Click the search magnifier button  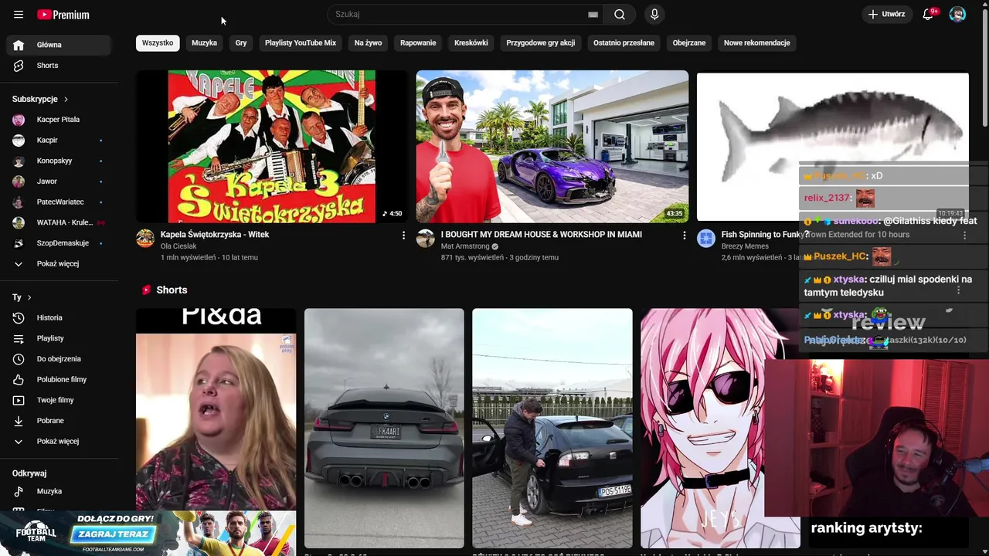tap(620, 14)
